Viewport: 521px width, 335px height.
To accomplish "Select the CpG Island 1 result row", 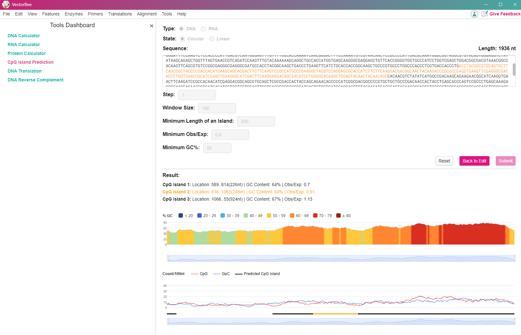I will click(x=236, y=185).
